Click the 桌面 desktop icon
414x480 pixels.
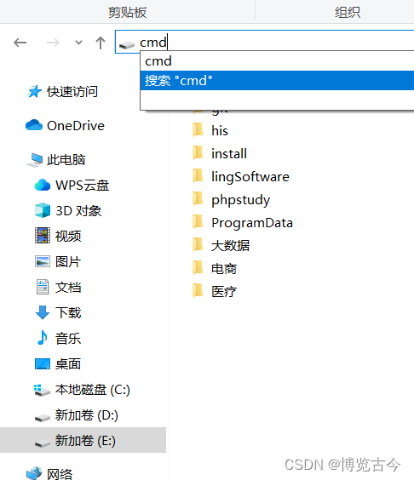click(x=43, y=364)
